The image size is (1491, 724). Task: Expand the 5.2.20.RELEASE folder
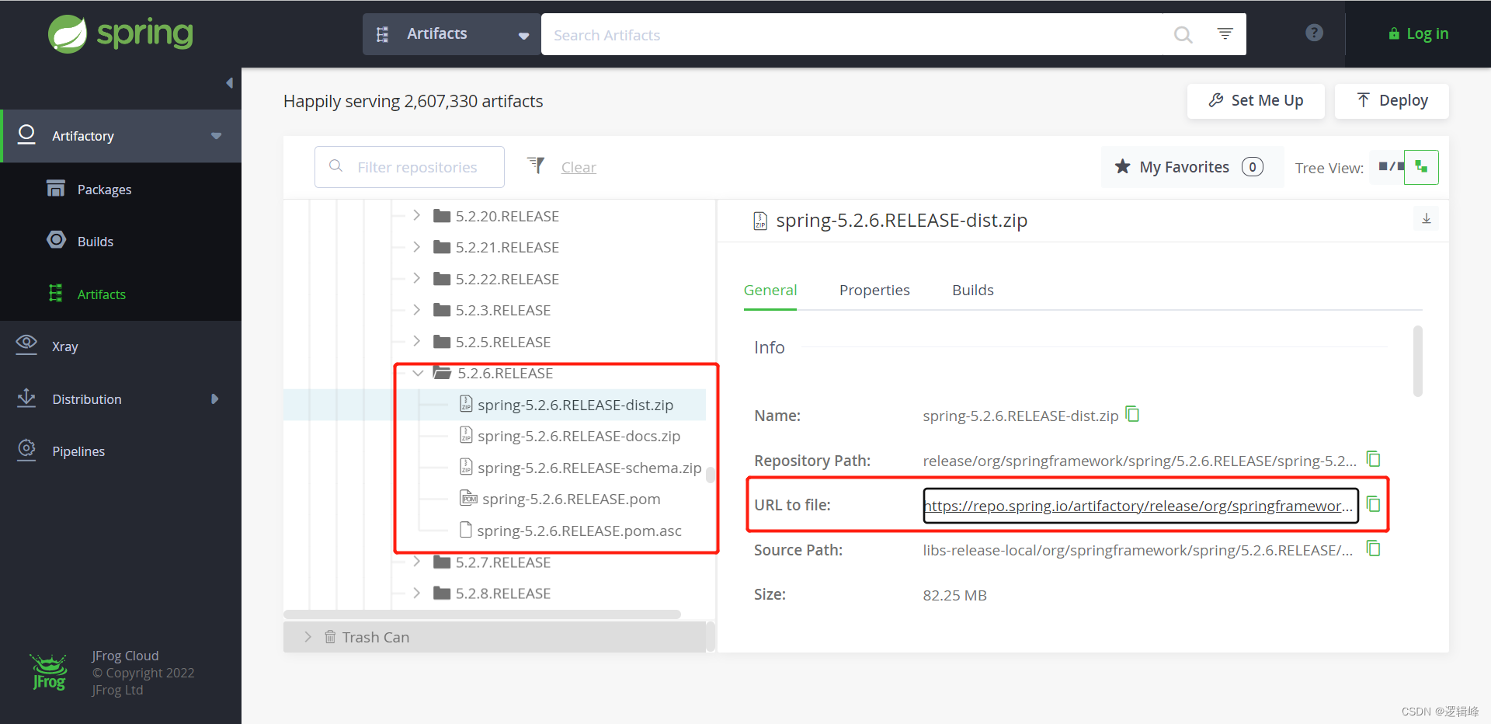(x=417, y=215)
